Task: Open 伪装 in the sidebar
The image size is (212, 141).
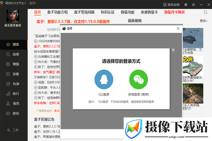Action: point(14,84)
